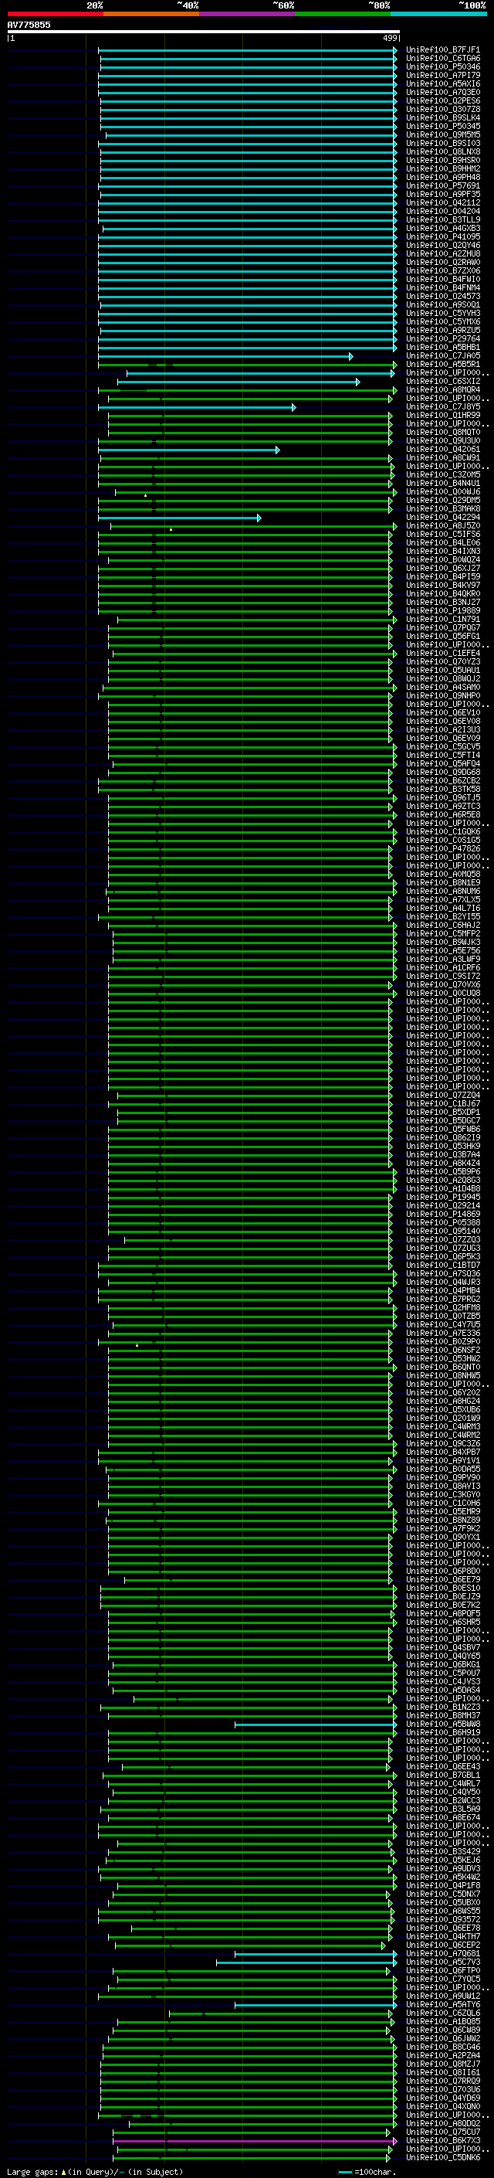Open hit UniRef100_B4FNM4
The width and height of the screenshot is (494, 2178).
click(x=442, y=287)
